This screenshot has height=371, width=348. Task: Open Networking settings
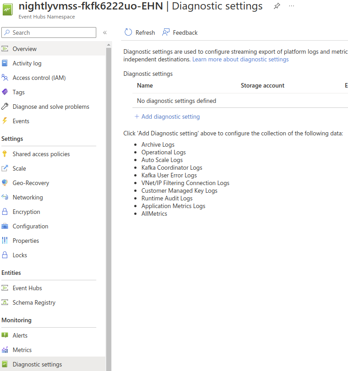point(28,197)
